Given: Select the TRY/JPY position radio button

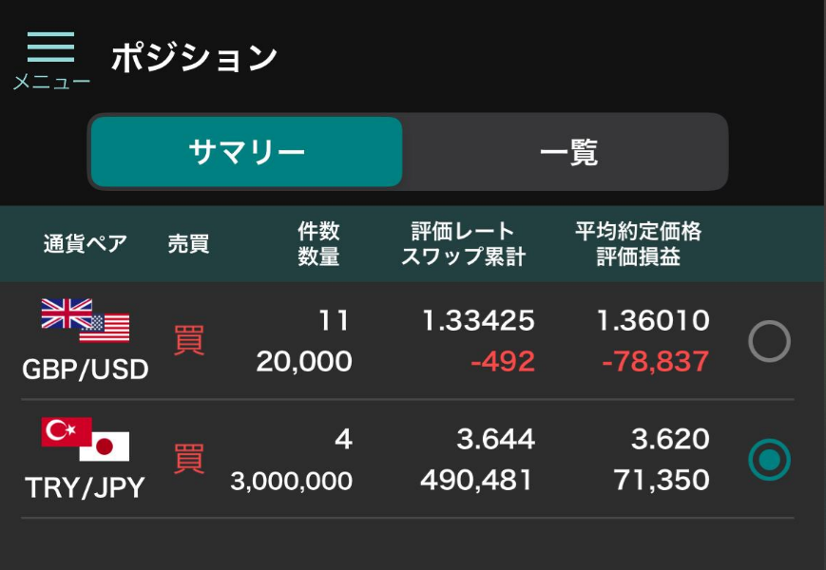Looking at the screenshot, I should [769, 460].
